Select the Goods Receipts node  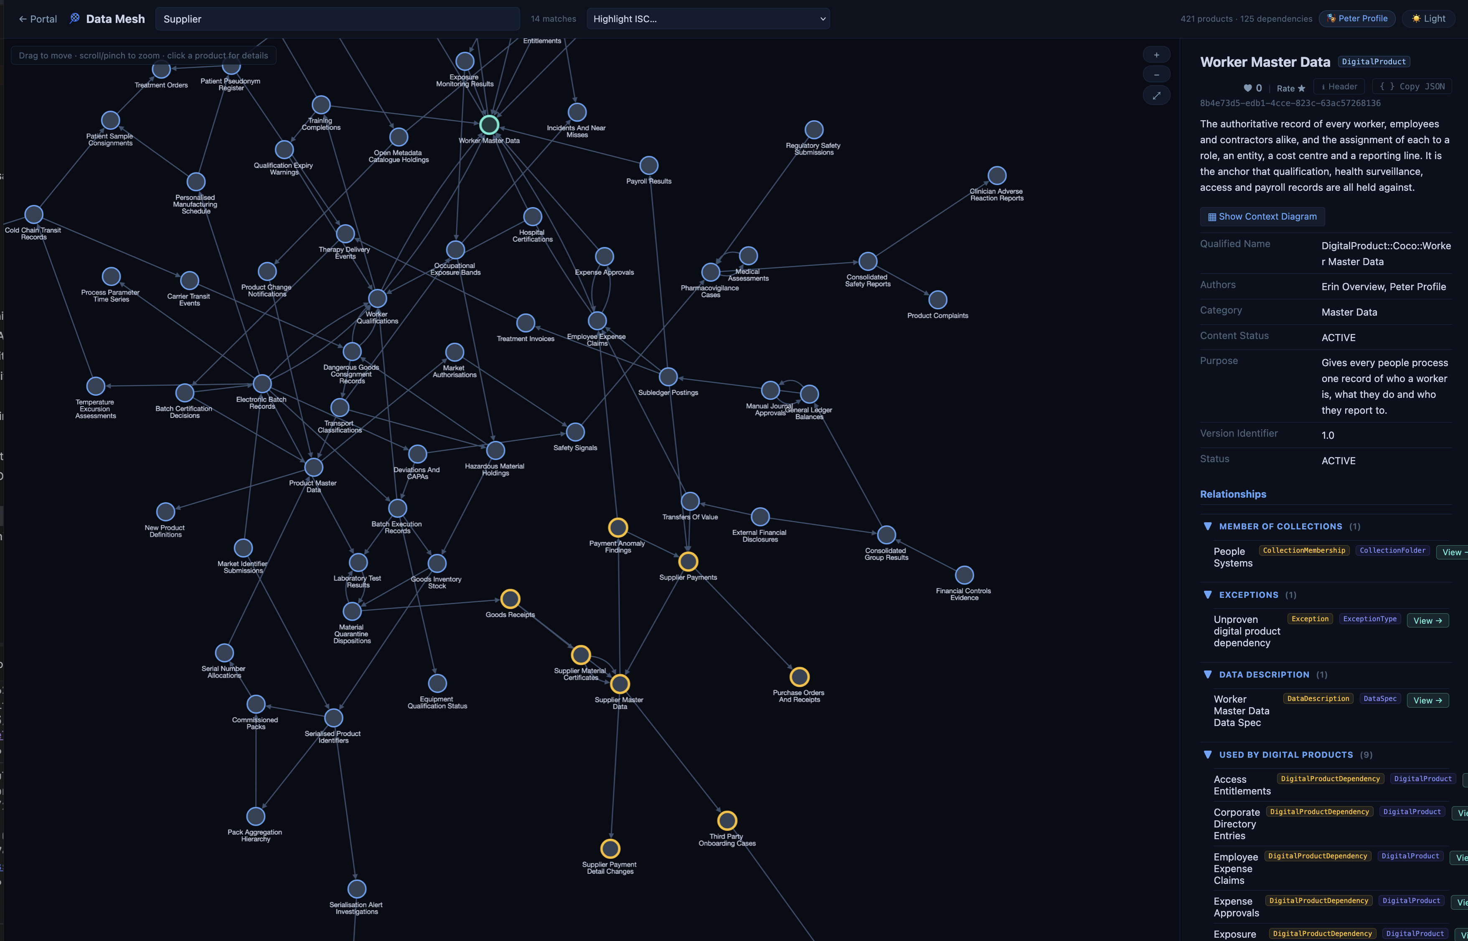click(x=510, y=599)
